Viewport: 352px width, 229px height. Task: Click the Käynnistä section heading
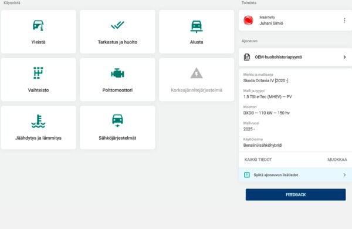click(x=12, y=3)
